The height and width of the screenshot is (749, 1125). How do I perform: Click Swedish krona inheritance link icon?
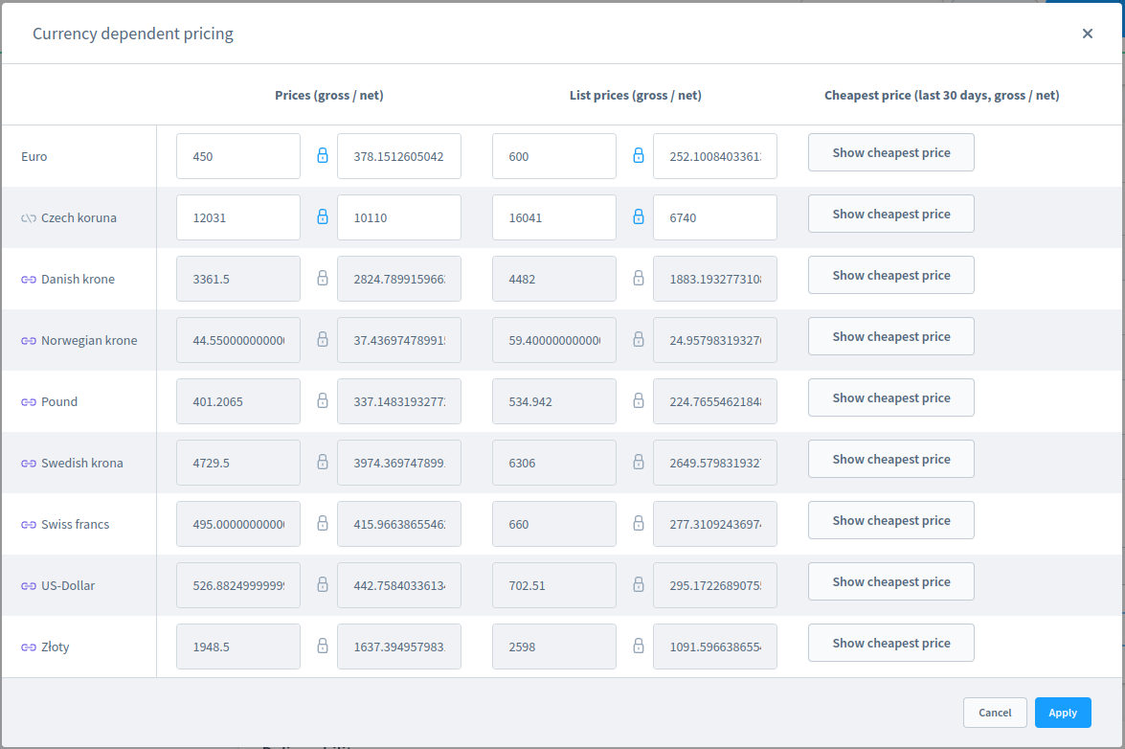pyautogui.click(x=29, y=464)
